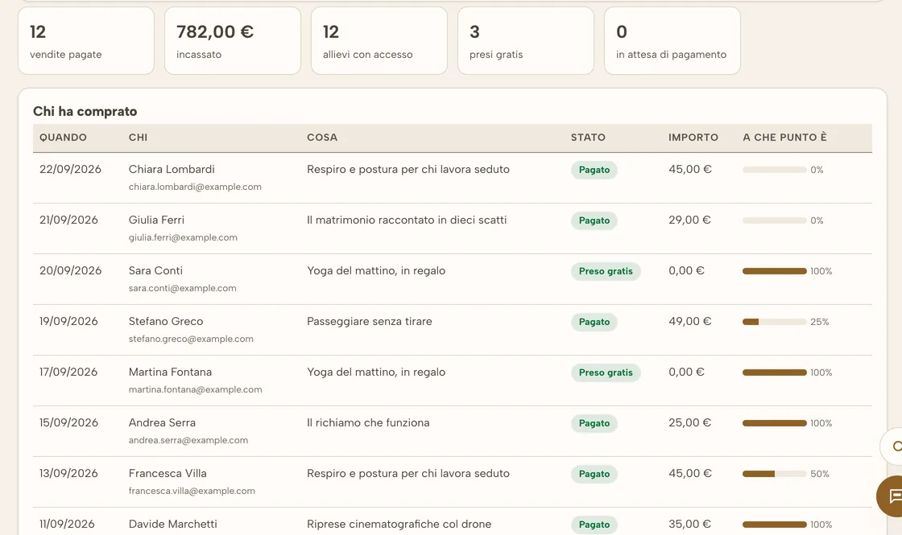Click the "Preso gratis" badge for Sara Conti

606,271
